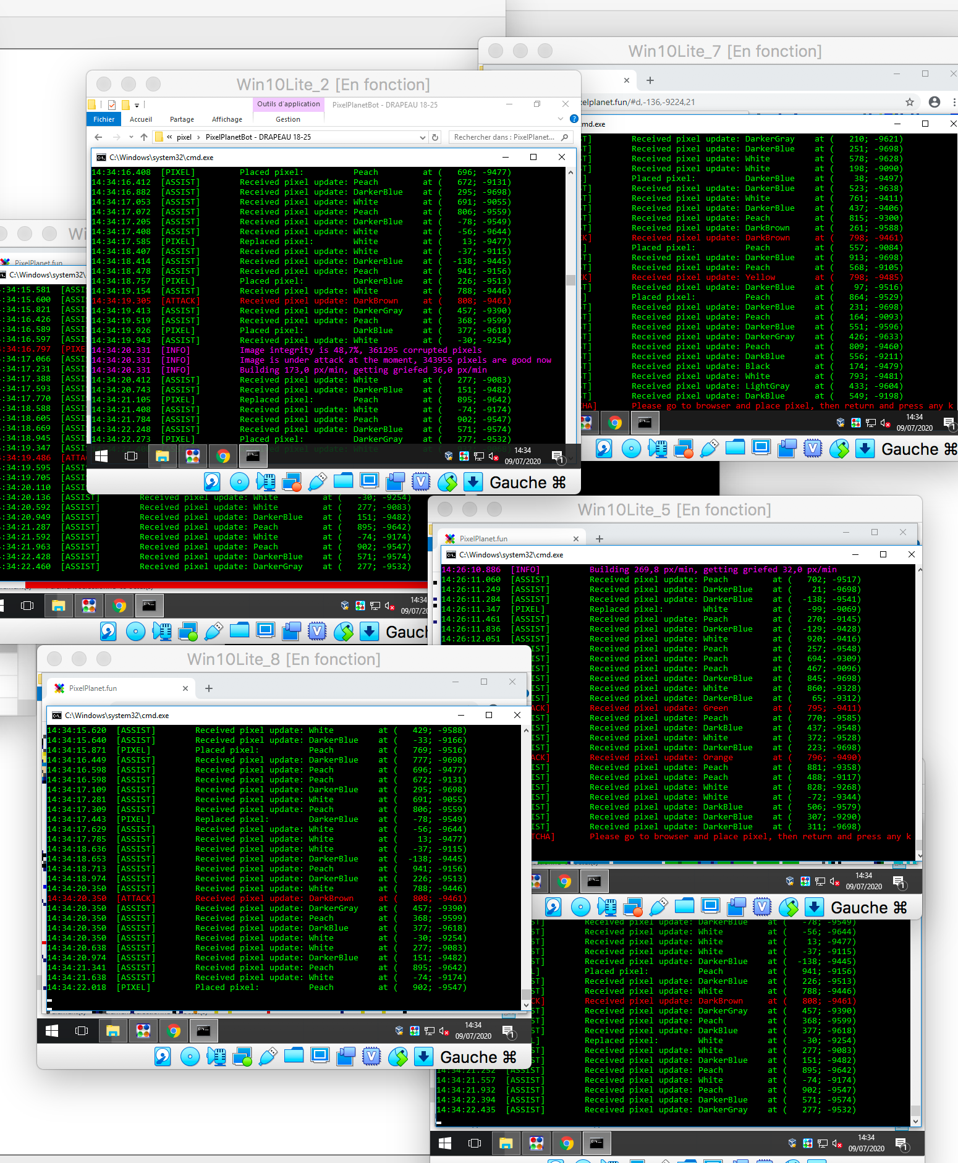Viewport: 958px width, 1163px height.
Task: Open shared folders icon in Win10Lite_8 status bar
Action: tap(294, 1057)
